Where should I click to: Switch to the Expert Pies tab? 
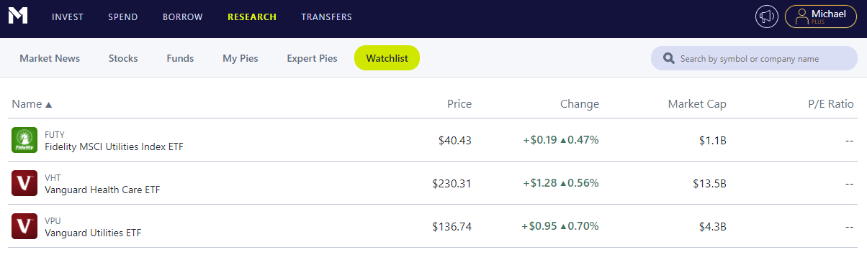(312, 58)
